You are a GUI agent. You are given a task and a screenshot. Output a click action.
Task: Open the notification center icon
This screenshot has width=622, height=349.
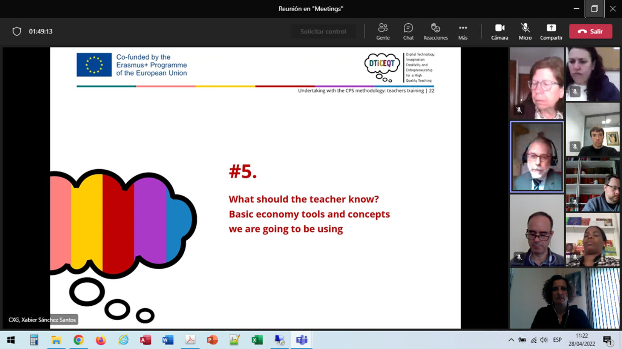607,340
